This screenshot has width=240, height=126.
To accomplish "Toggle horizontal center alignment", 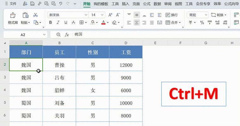I will [x=137, y=23].
